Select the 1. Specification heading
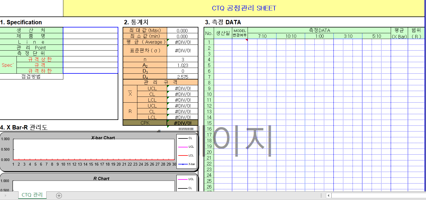Image resolution: width=426 pixels, height=200 pixels. pyautogui.click(x=21, y=22)
